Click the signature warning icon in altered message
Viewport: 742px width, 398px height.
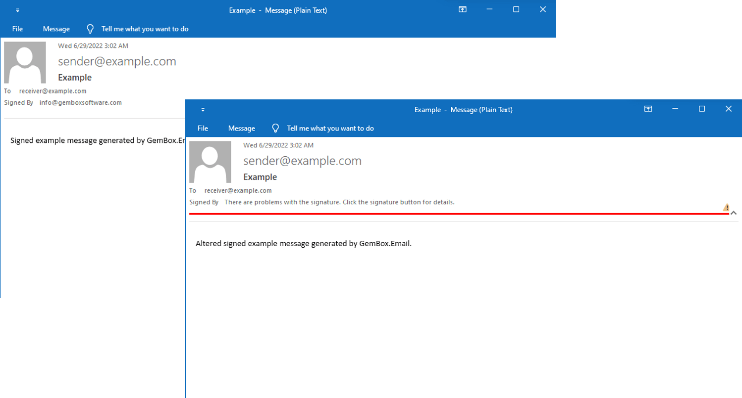(x=726, y=207)
